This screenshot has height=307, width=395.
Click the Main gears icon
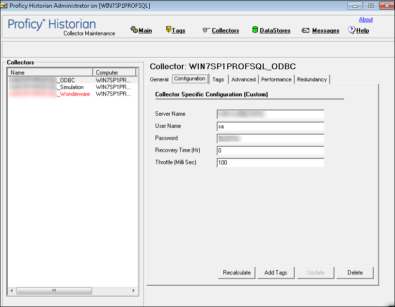(x=134, y=30)
